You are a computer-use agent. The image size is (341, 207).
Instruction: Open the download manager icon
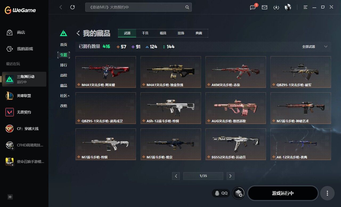pyautogui.click(x=276, y=7)
